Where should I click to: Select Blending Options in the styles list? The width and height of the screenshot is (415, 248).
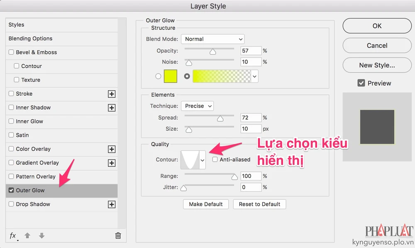31,39
